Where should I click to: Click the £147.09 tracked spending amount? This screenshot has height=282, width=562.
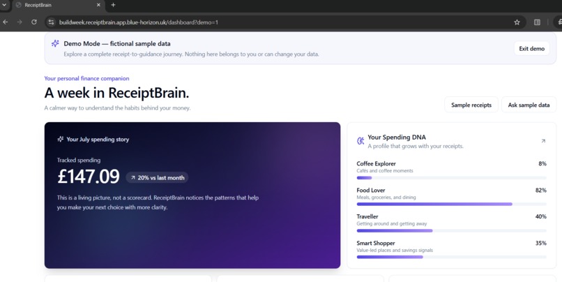coord(88,177)
